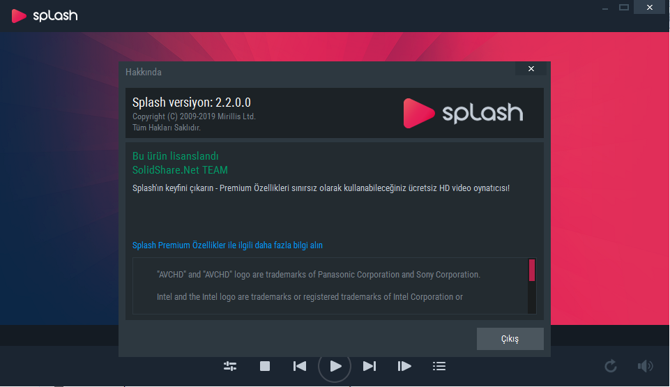Start playback with the round play button
The width and height of the screenshot is (670, 387).
click(x=335, y=366)
